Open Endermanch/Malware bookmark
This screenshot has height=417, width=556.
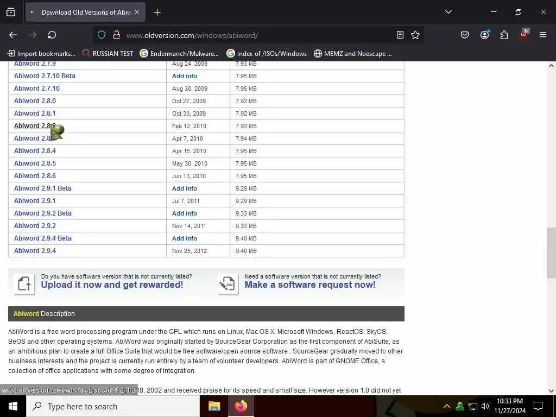pyautogui.click(x=179, y=54)
